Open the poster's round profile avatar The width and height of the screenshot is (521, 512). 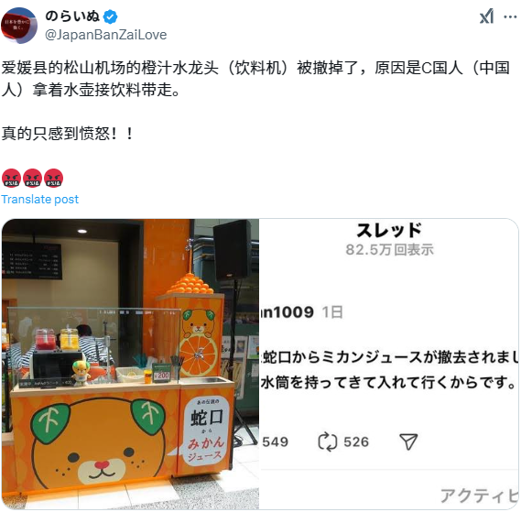click(x=19, y=26)
